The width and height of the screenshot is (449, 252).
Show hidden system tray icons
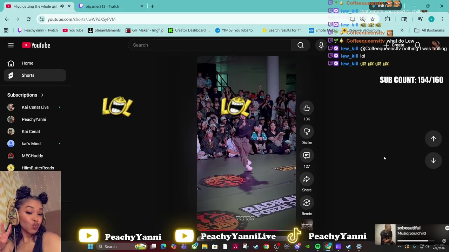[400, 247]
